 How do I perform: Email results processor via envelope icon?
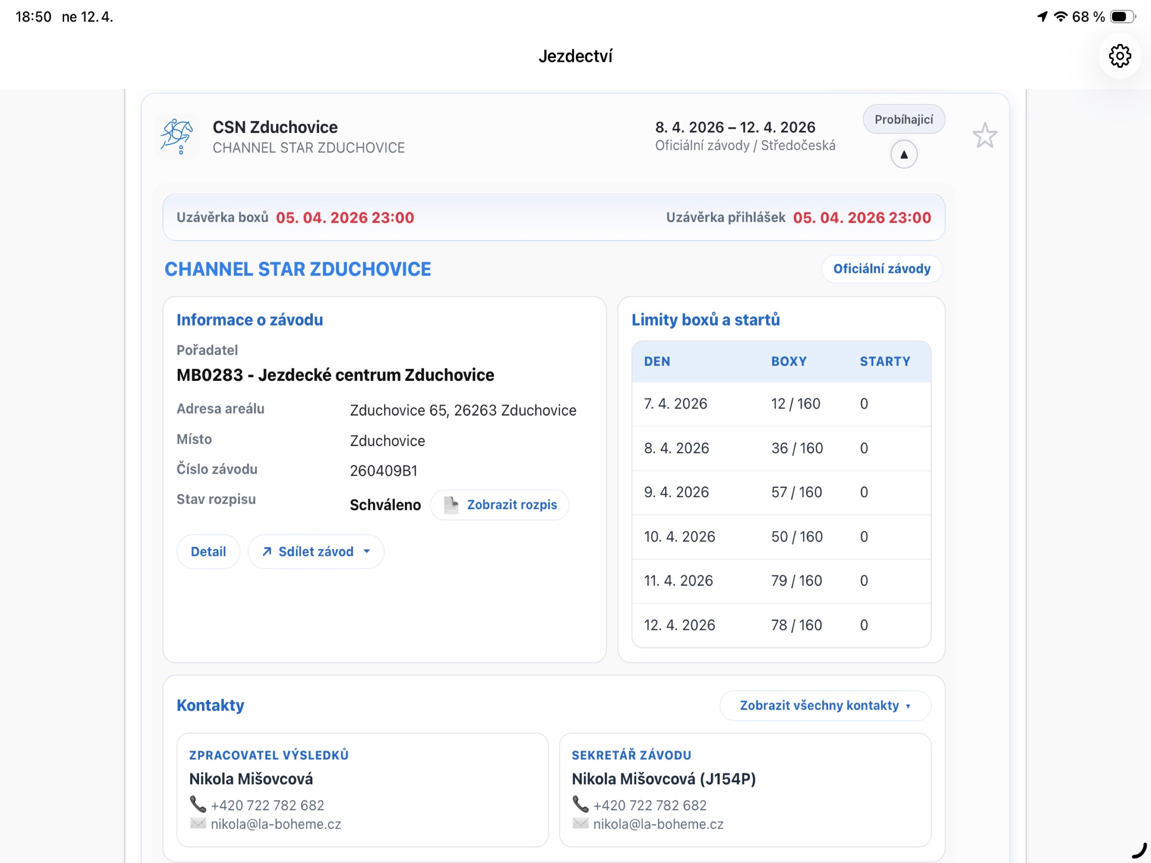point(198,823)
